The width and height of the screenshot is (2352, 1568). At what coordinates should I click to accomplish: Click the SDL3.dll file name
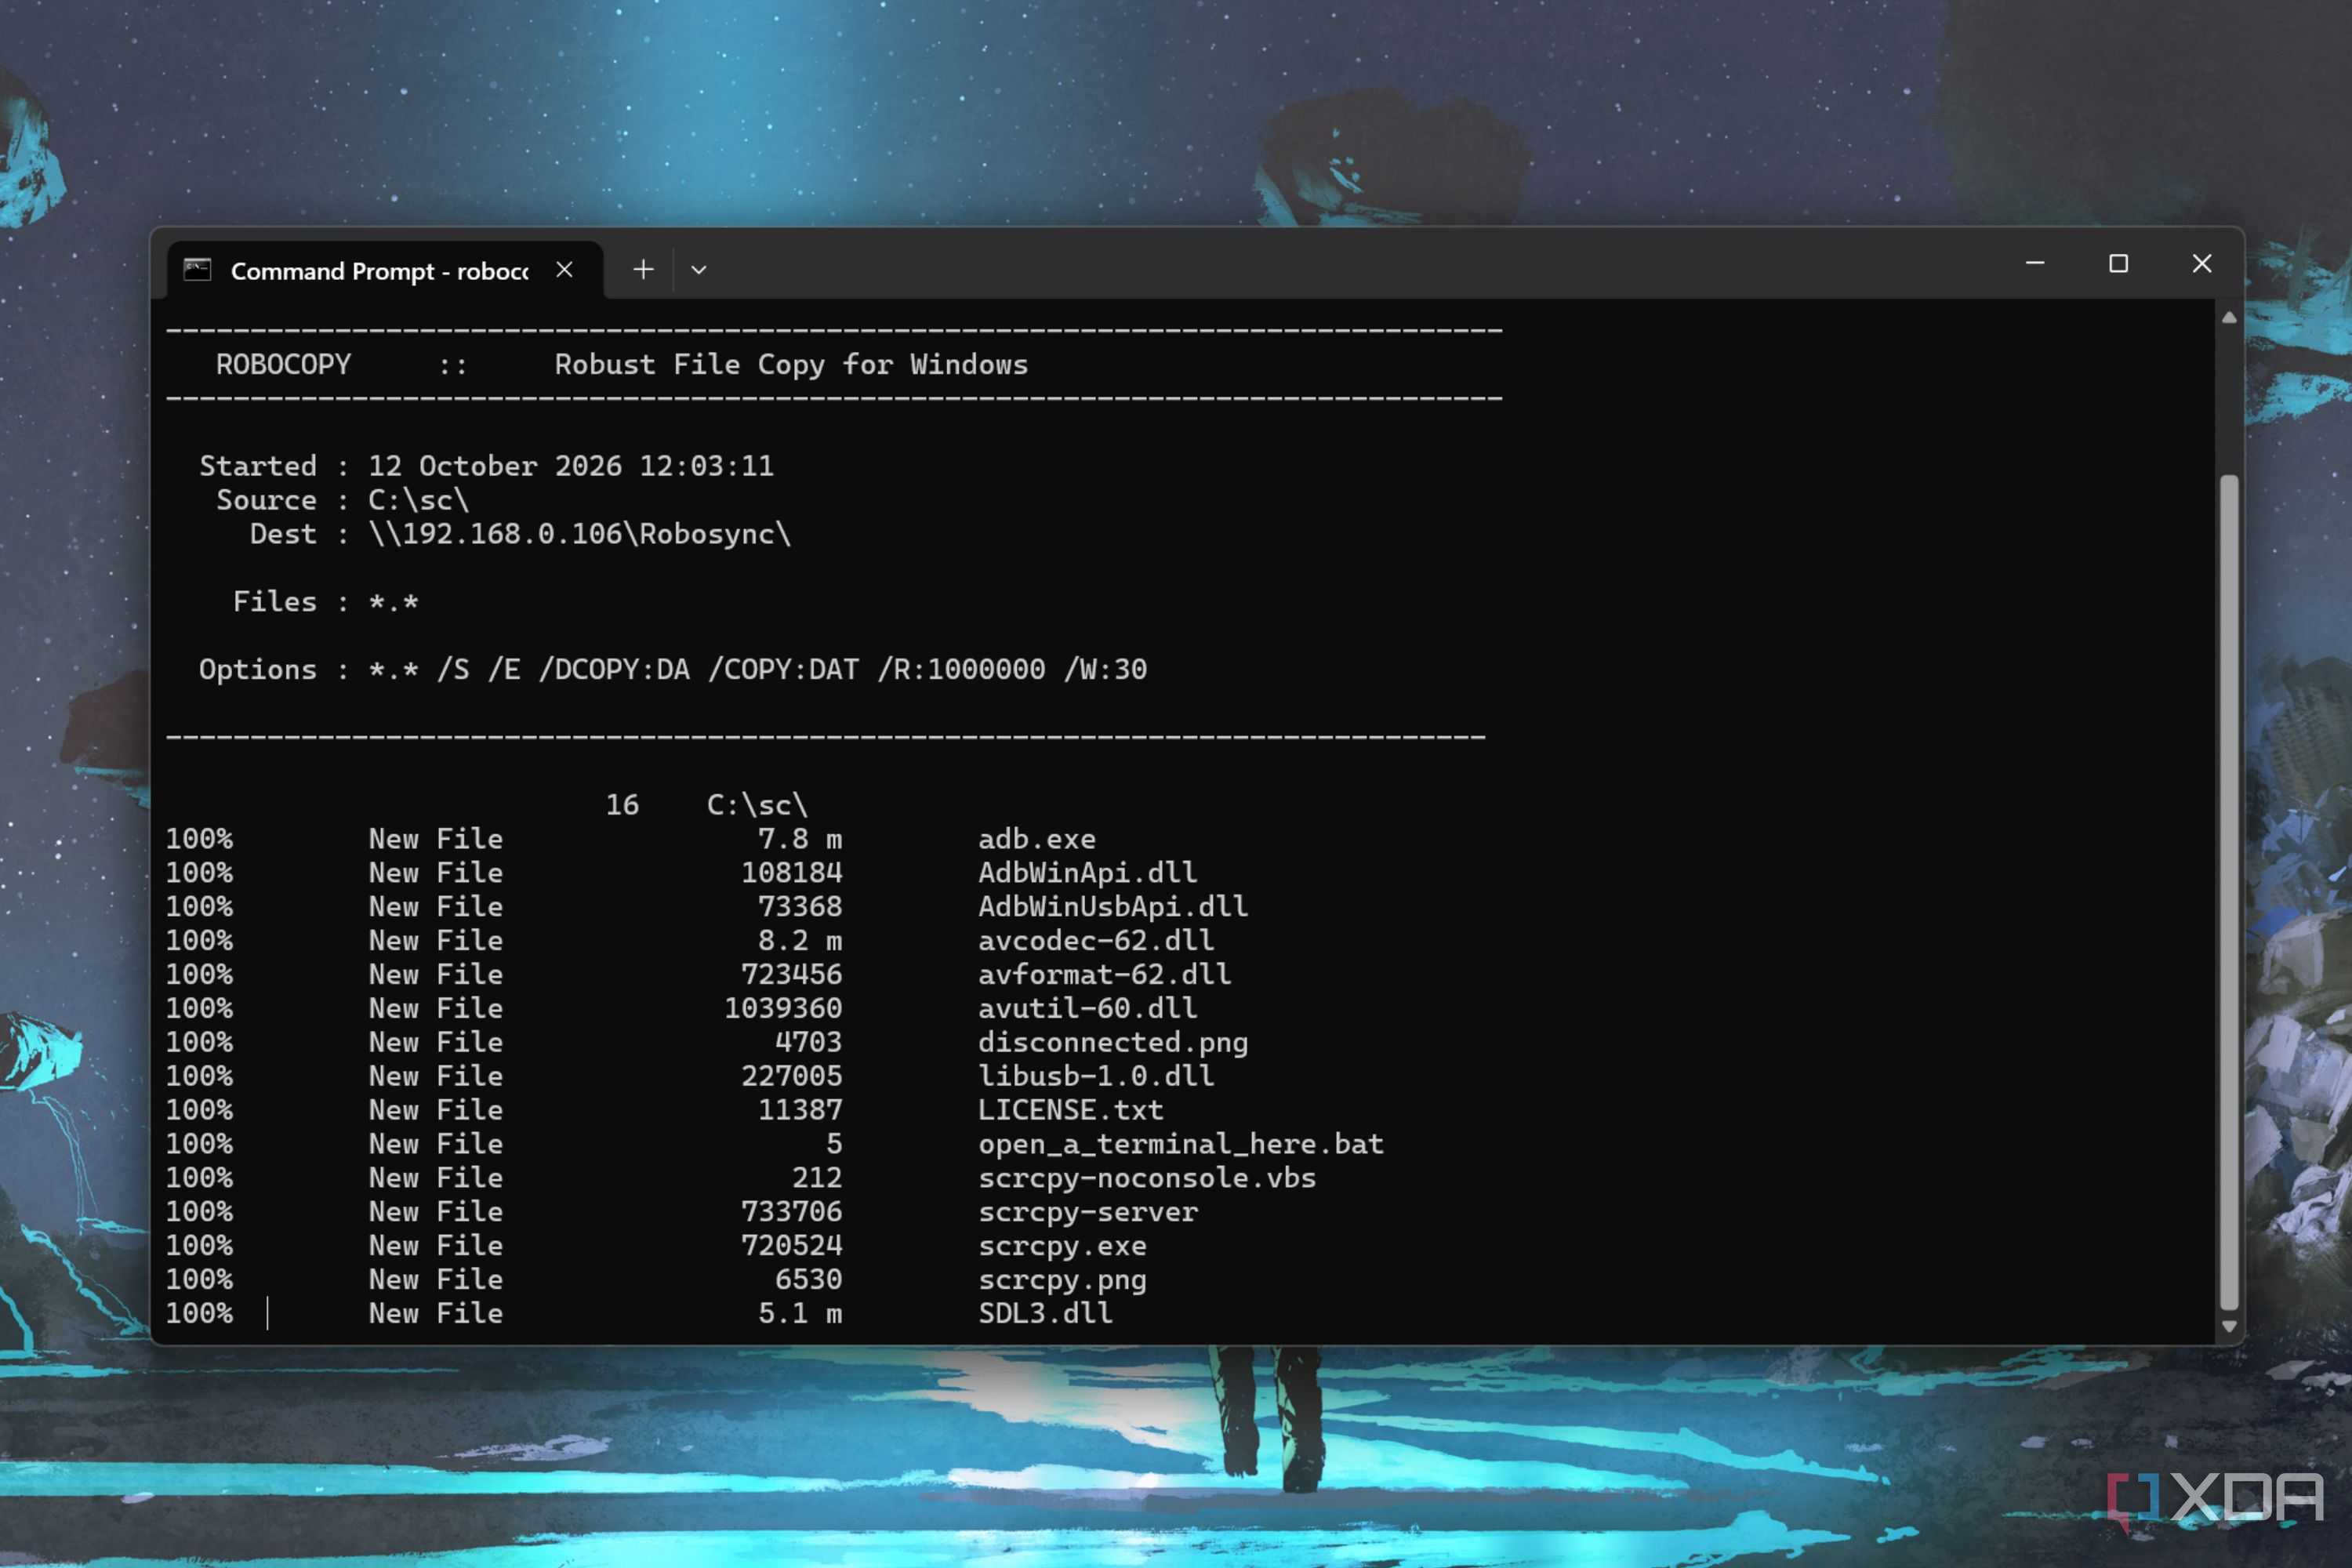tap(1045, 1313)
